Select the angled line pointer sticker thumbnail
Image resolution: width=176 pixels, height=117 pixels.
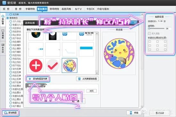click(69, 49)
